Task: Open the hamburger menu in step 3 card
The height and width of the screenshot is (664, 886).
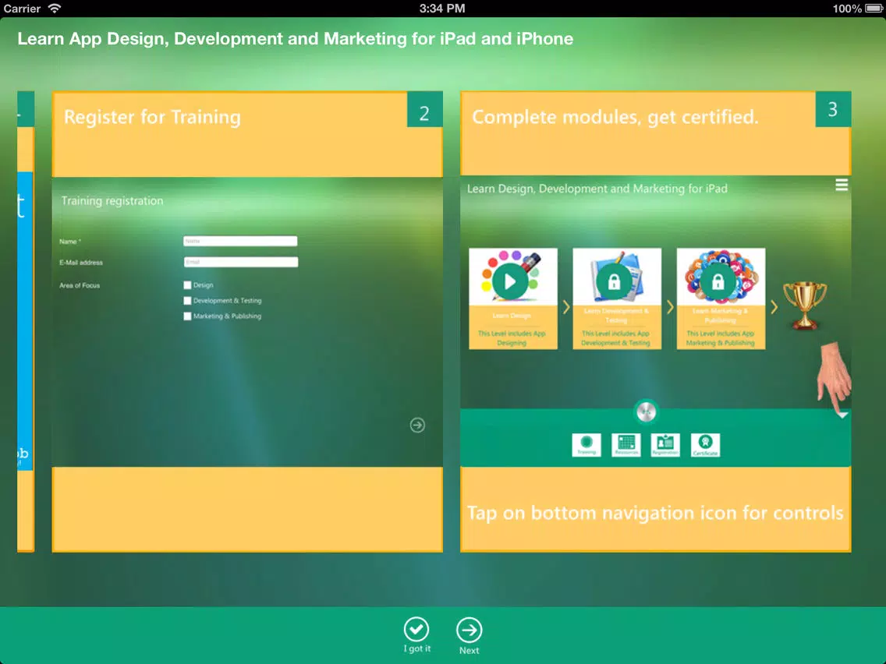Action: [842, 185]
